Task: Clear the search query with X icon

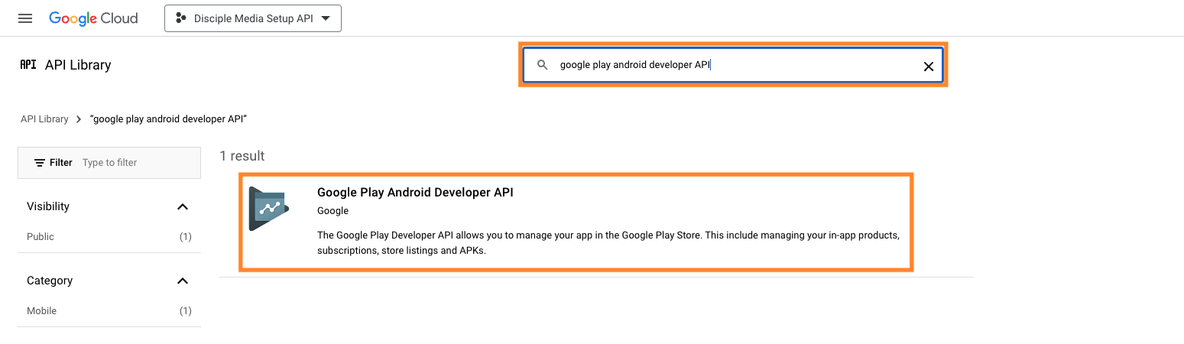Action: (x=928, y=67)
